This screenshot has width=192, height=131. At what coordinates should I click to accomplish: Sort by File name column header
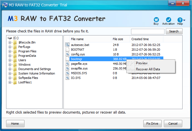pyautogui.click(x=90, y=39)
